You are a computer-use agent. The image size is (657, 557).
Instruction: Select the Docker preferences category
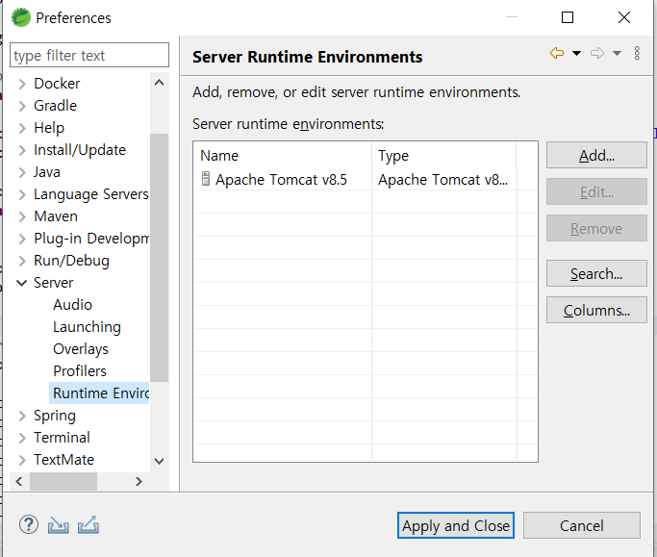(x=57, y=84)
